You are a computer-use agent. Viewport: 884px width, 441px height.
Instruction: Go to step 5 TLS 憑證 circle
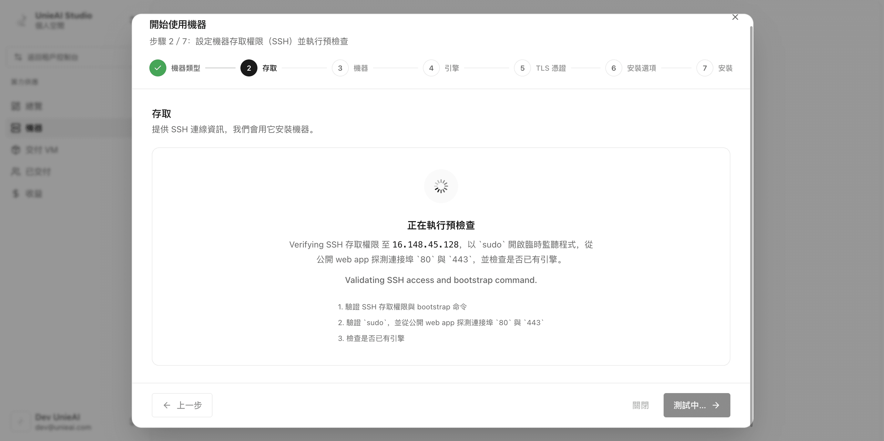(x=522, y=68)
